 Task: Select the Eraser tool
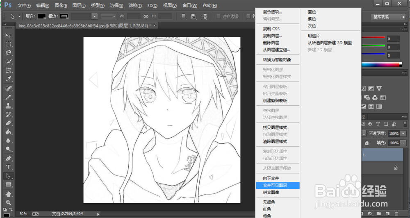coord(8,123)
